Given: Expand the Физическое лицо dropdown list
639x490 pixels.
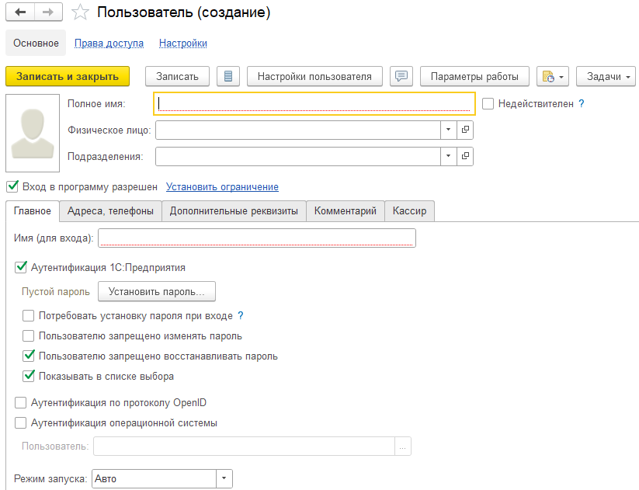Looking at the screenshot, I should pyautogui.click(x=449, y=130).
